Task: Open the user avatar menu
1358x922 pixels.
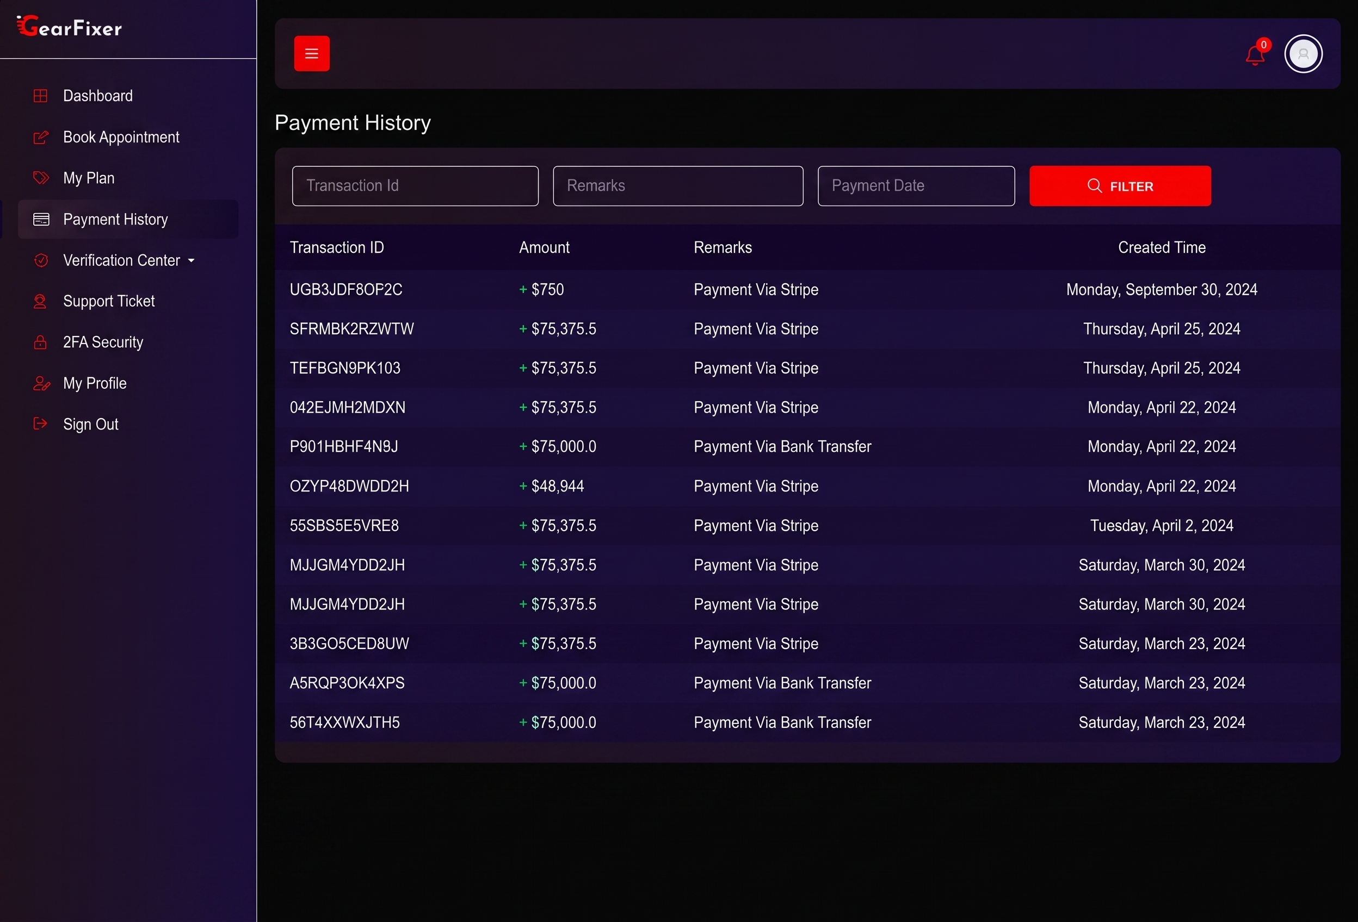Action: [1303, 54]
